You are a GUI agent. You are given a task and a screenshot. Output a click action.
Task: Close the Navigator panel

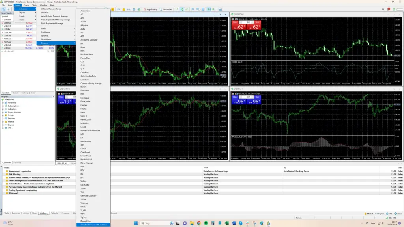(x=54, y=97)
